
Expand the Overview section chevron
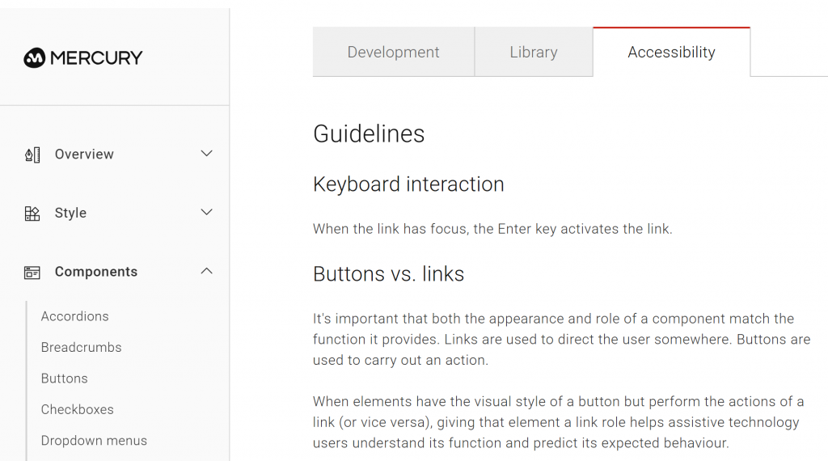click(206, 154)
